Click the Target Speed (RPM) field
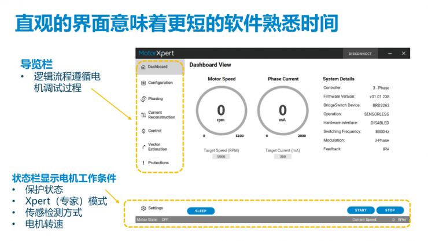 point(221,157)
